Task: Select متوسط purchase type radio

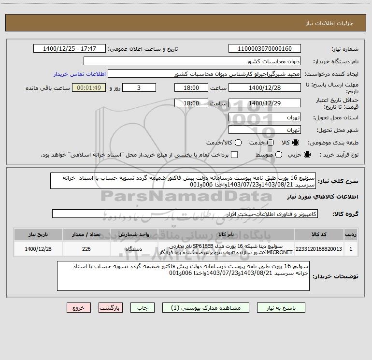Action: (x=279, y=155)
